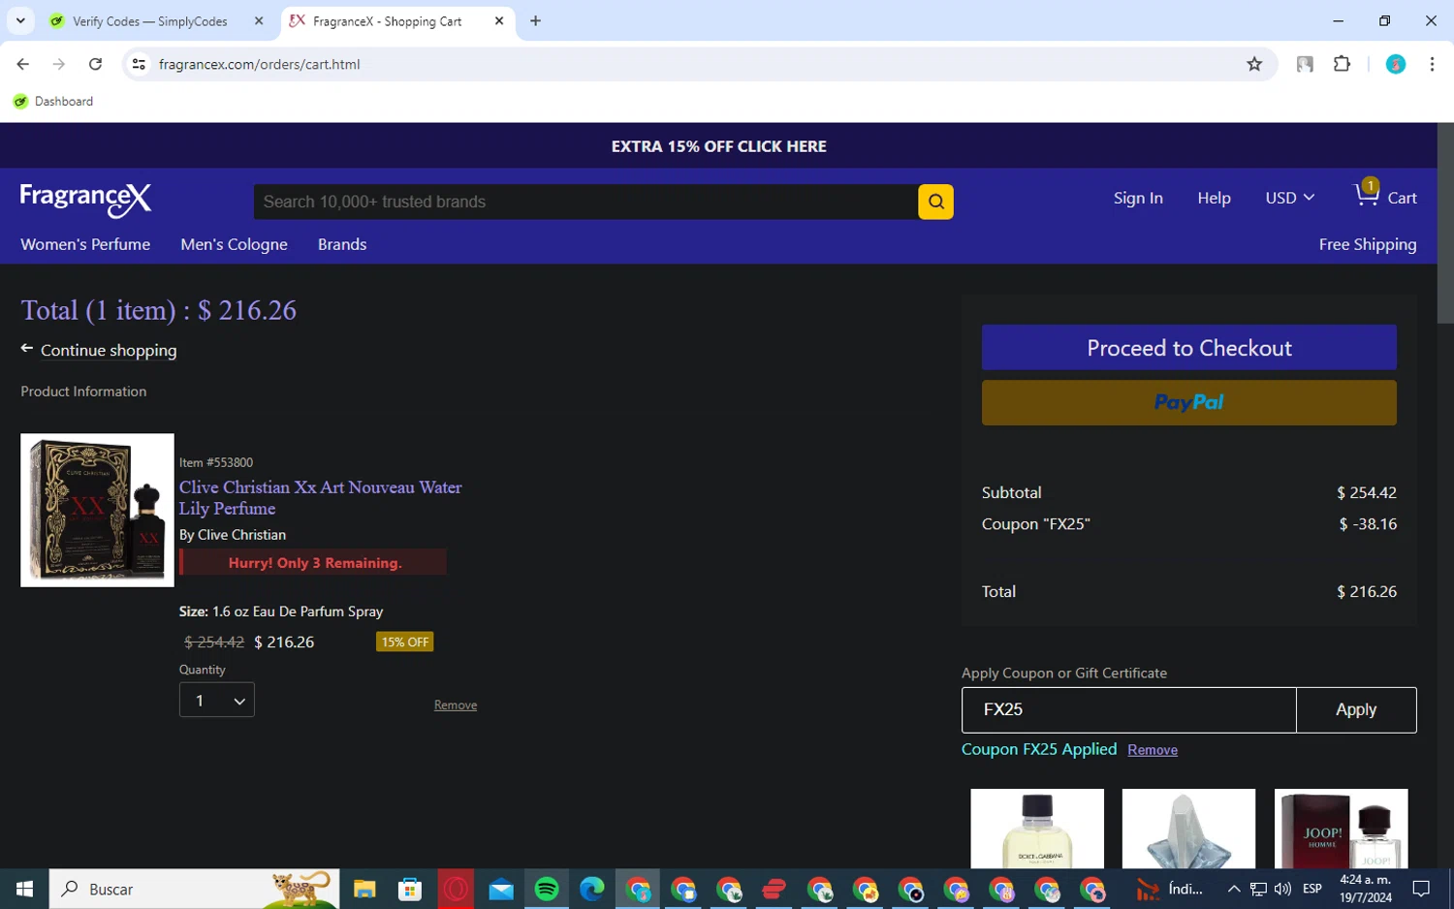Remove the item from the cart

point(455,705)
